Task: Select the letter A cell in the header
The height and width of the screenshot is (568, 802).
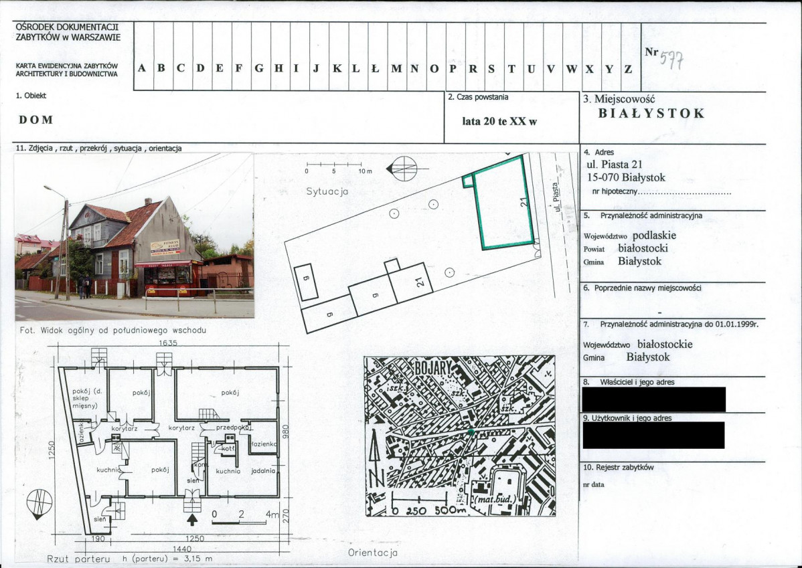Action: tap(143, 69)
